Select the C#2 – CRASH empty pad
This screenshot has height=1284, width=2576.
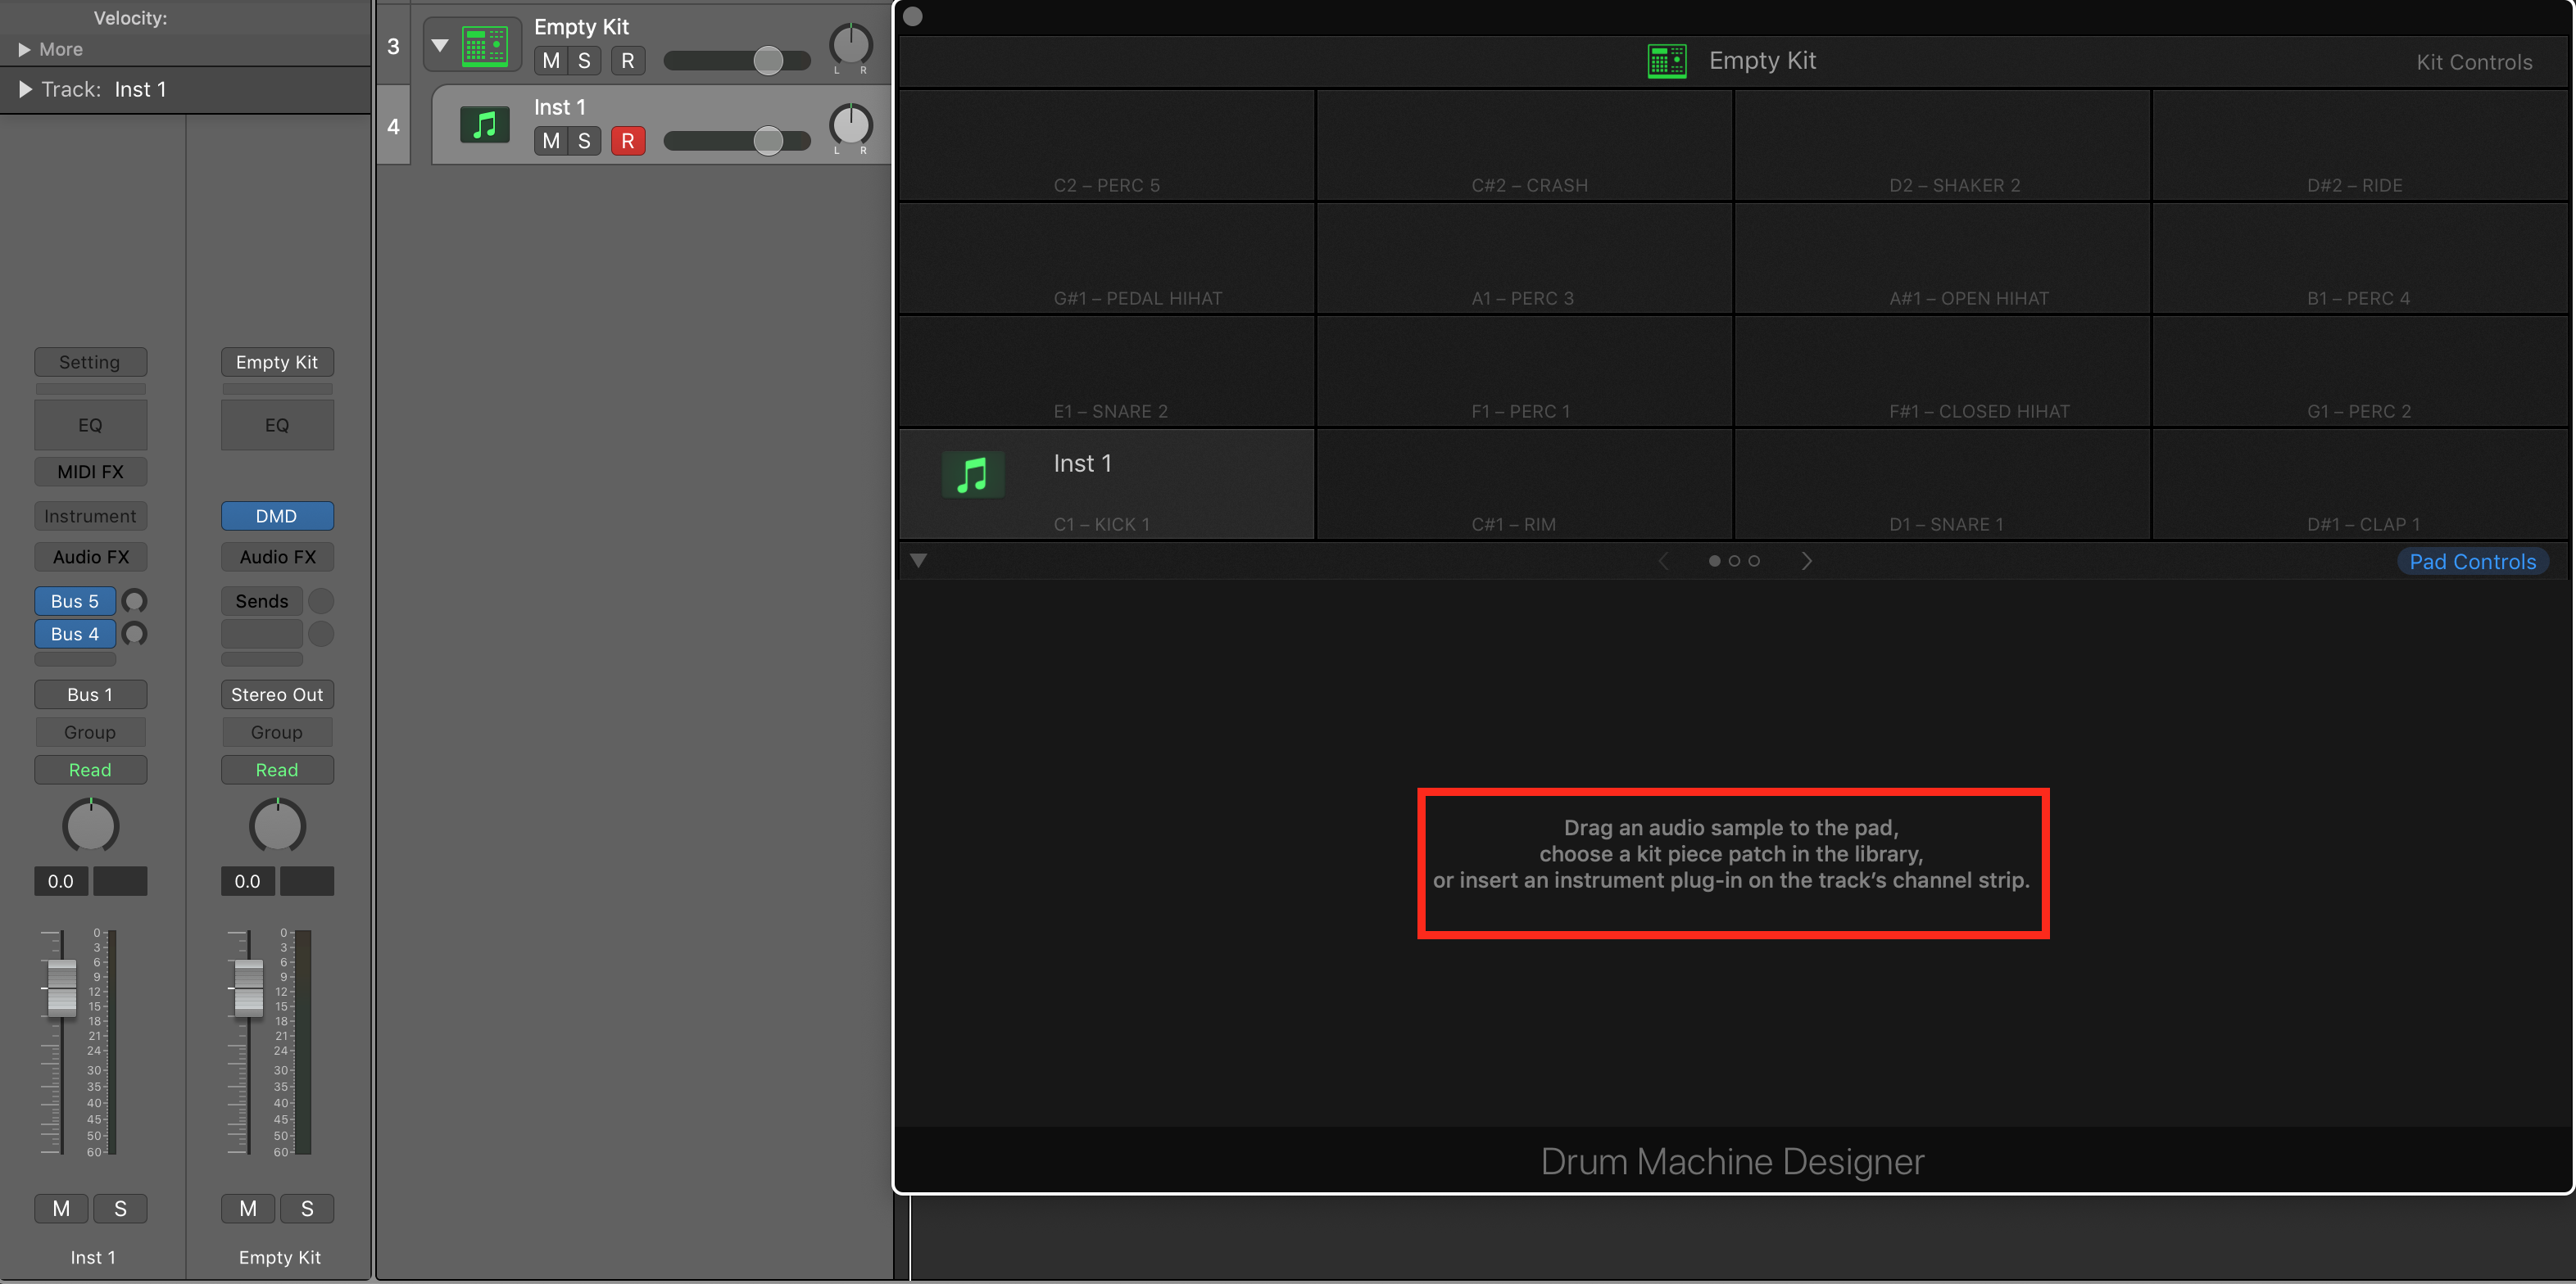[x=1524, y=146]
